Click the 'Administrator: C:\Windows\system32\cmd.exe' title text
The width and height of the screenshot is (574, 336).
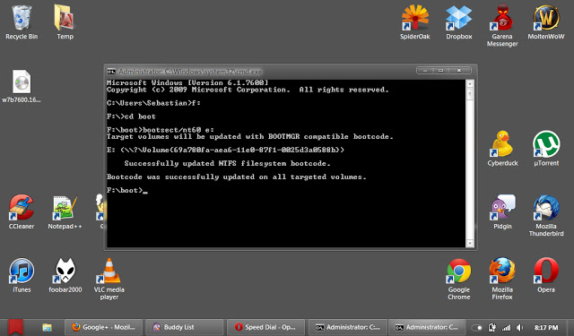[190, 72]
